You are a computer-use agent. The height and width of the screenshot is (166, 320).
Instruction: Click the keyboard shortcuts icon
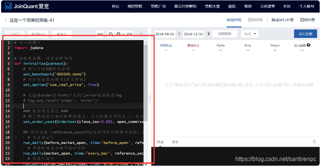click(x=129, y=34)
